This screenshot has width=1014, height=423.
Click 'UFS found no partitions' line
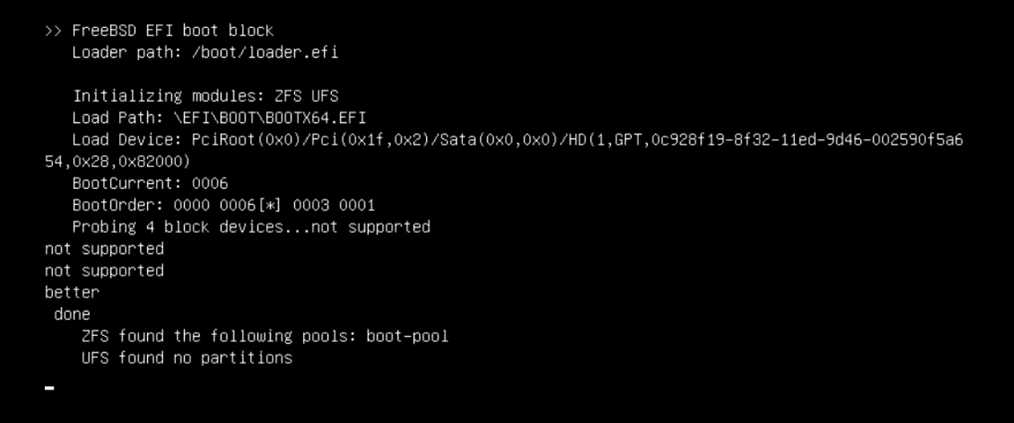coord(187,357)
